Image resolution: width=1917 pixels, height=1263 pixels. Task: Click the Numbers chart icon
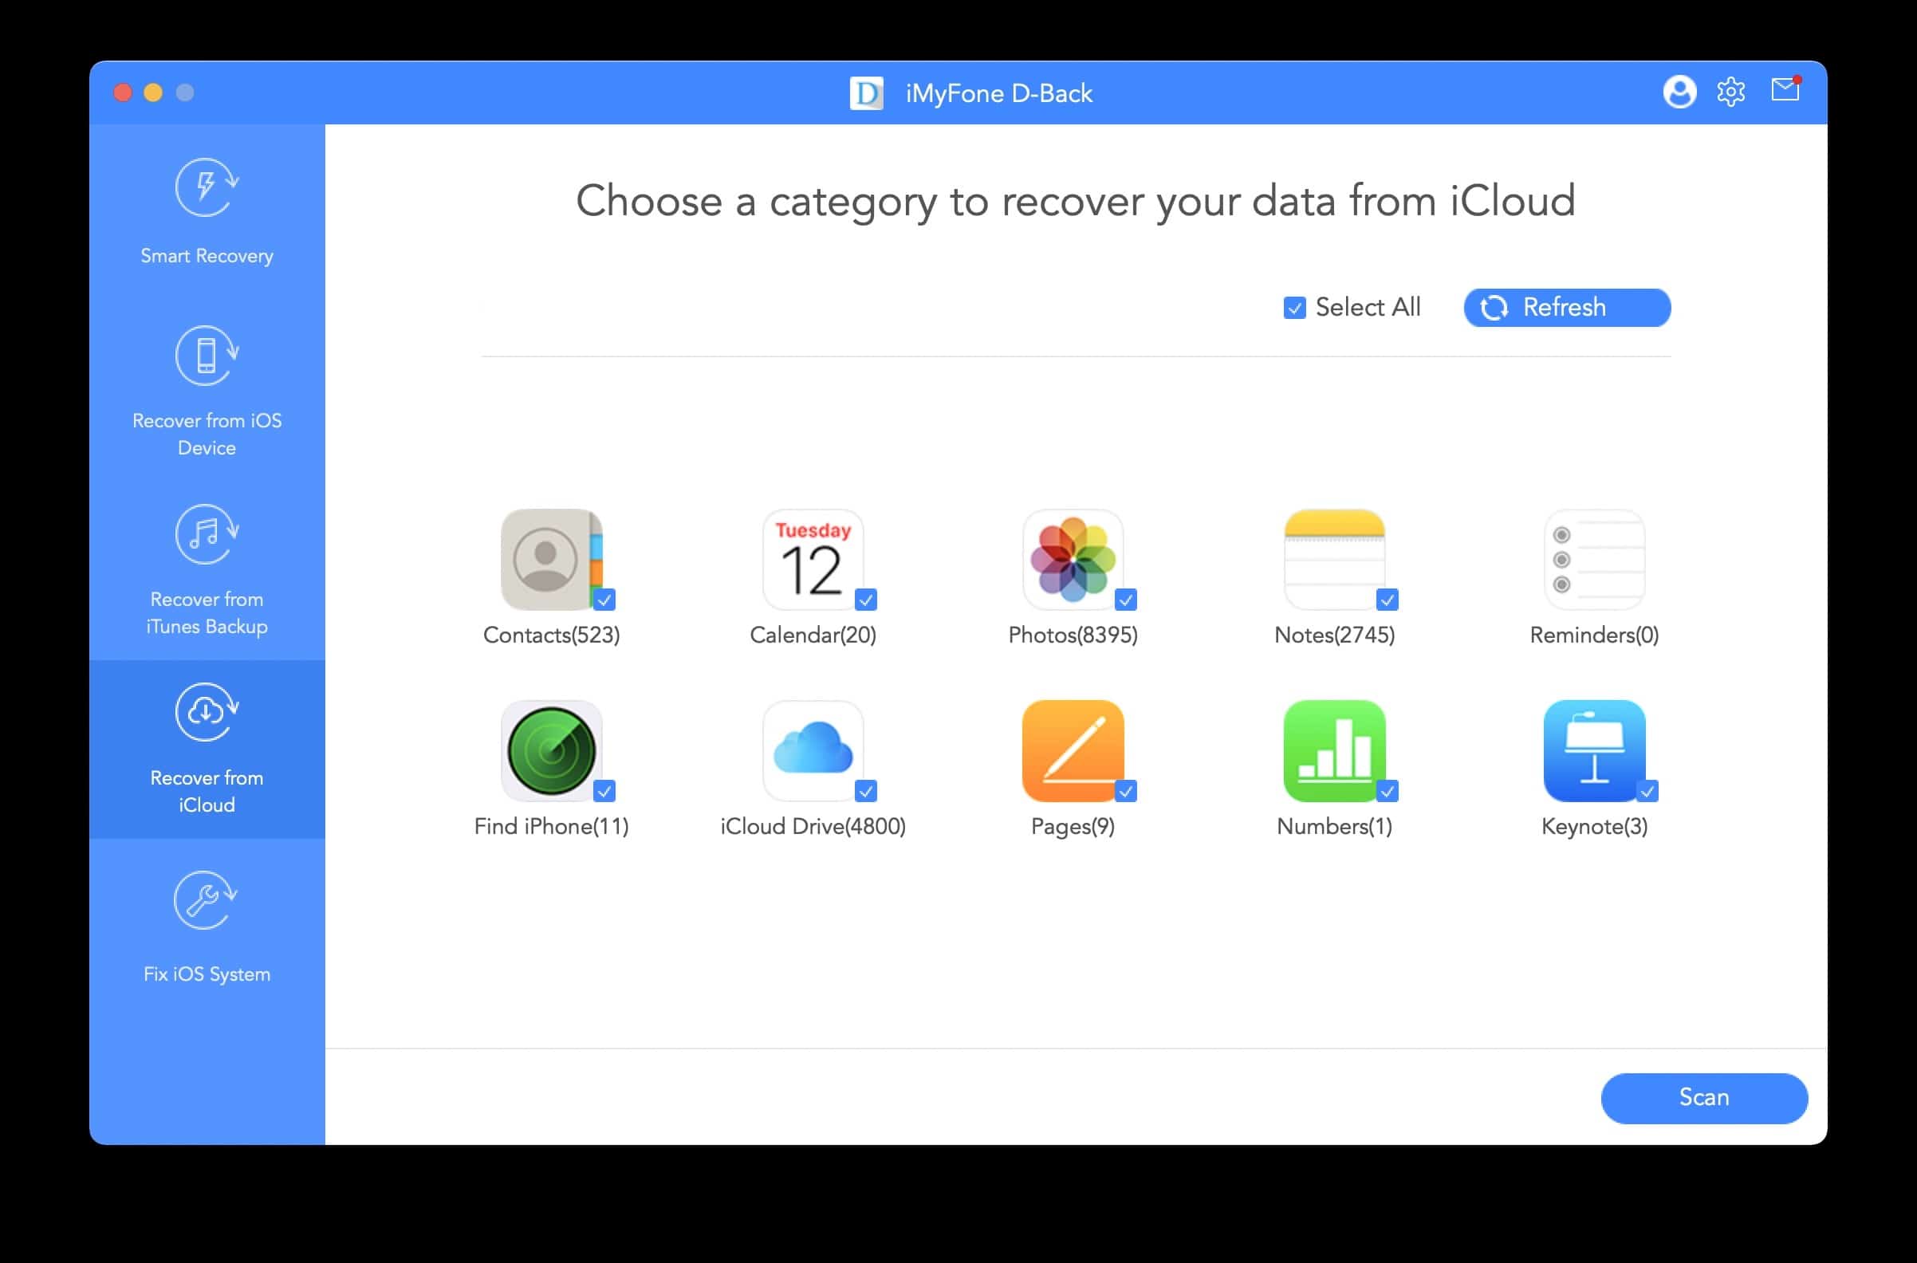click(1334, 750)
